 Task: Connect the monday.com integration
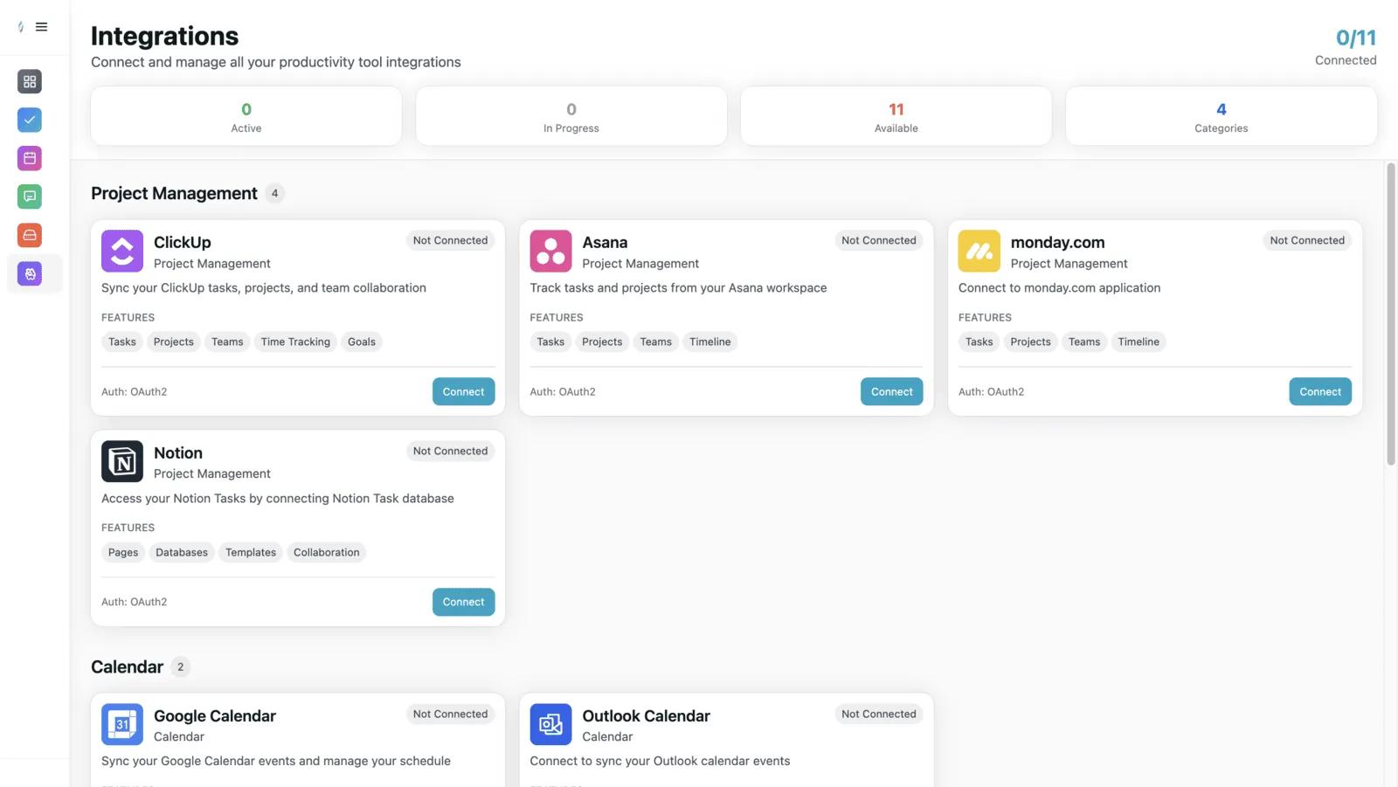click(x=1319, y=391)
